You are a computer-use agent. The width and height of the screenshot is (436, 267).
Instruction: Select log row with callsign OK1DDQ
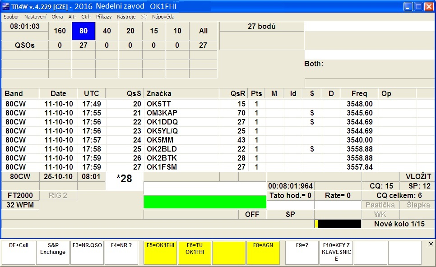coord(218,122)
